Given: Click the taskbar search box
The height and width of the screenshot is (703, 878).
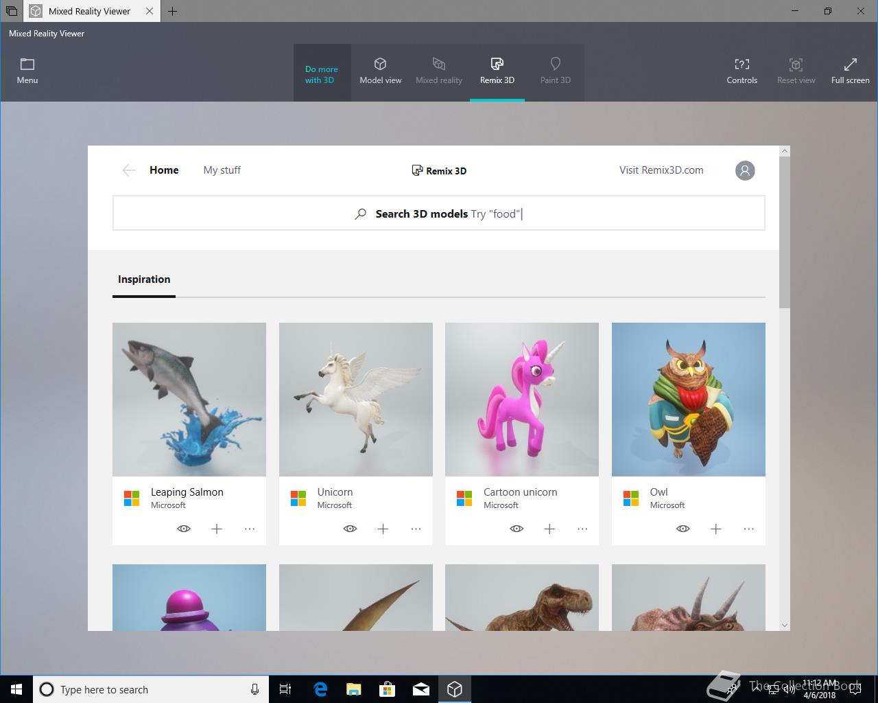Looking at the screenshot, I should (151, 689).
